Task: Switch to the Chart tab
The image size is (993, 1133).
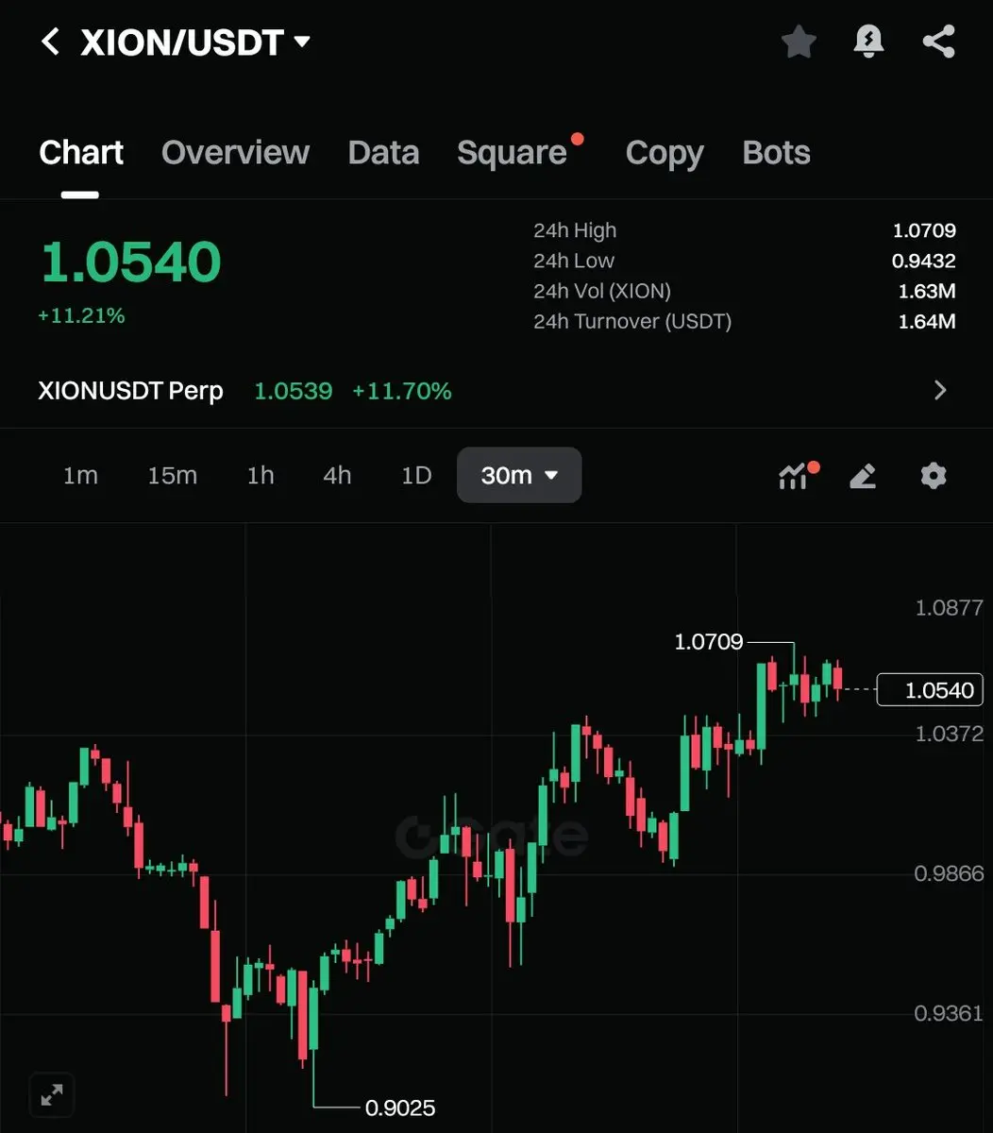Action: click(81, 152)
